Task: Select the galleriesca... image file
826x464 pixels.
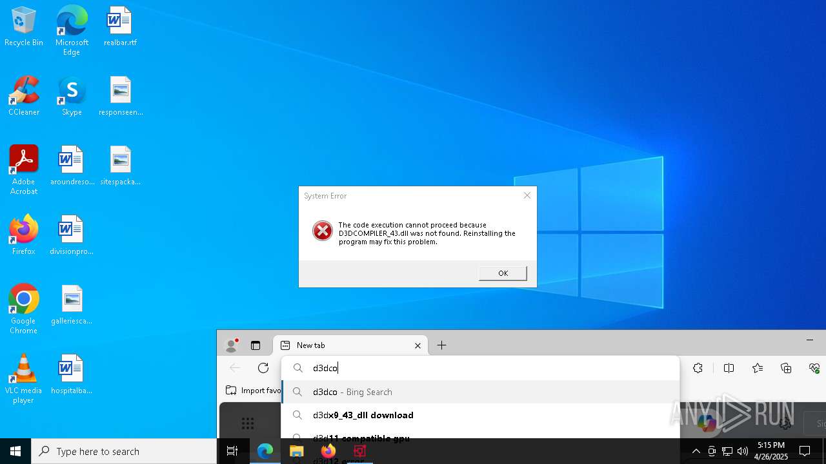Action: (72, 305)
